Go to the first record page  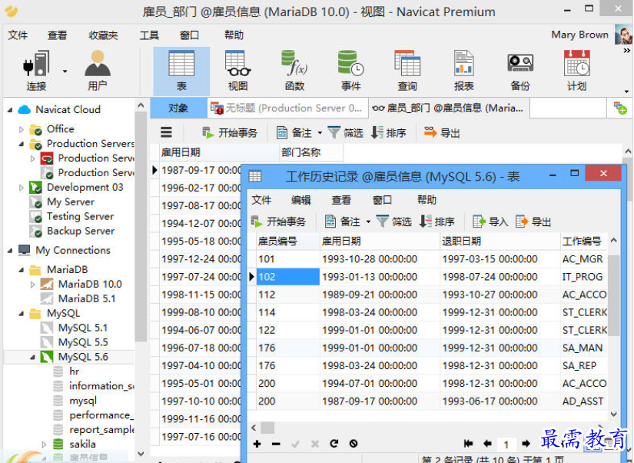(x=468, y=444)
